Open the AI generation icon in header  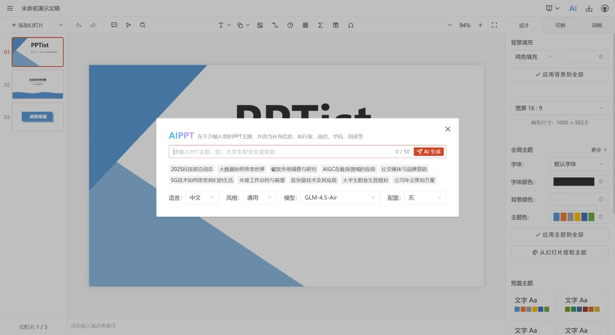tap(573, 8)
